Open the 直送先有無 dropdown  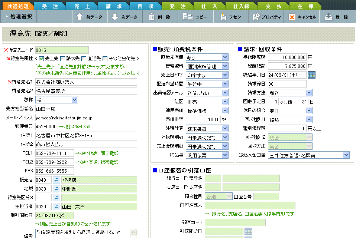point(225,57)
